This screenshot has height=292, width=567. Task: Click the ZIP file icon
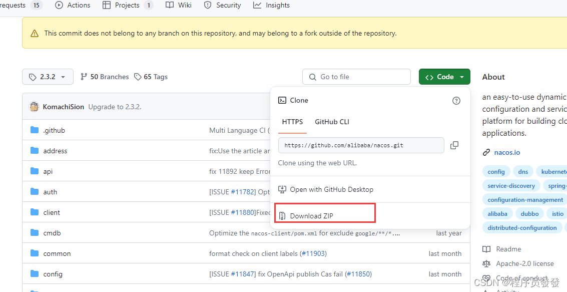click(x=282, y=216)
